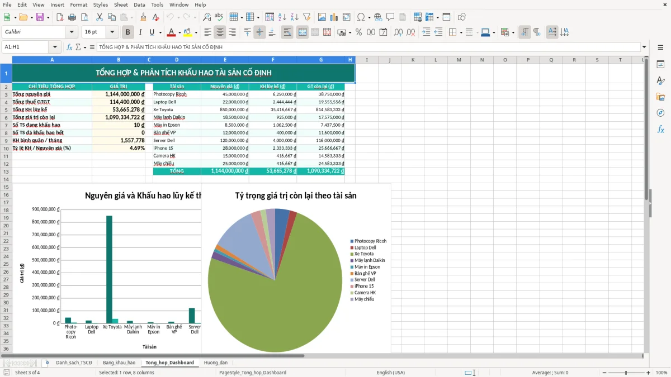
Task: Click the Increase Indent icon
Action: pos(426,32)
